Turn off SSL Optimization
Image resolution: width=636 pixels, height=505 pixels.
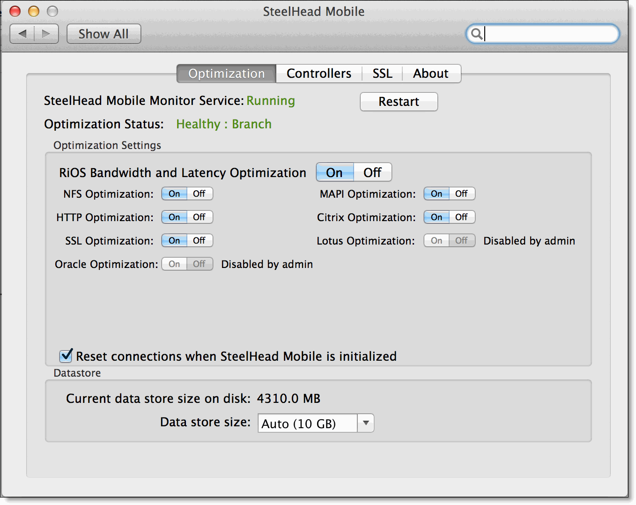click(200, 240)
